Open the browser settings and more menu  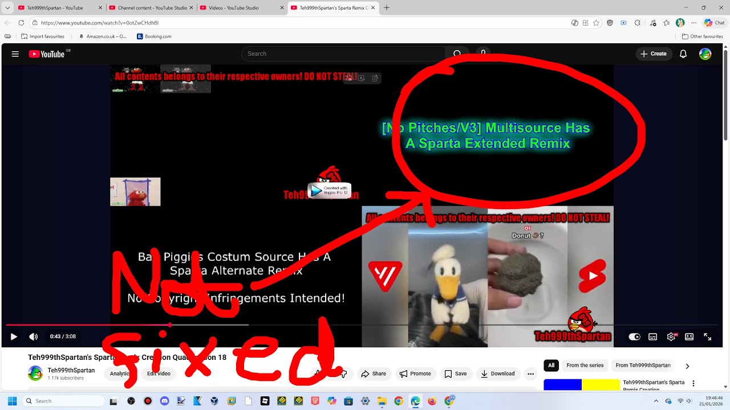point(693,23)
